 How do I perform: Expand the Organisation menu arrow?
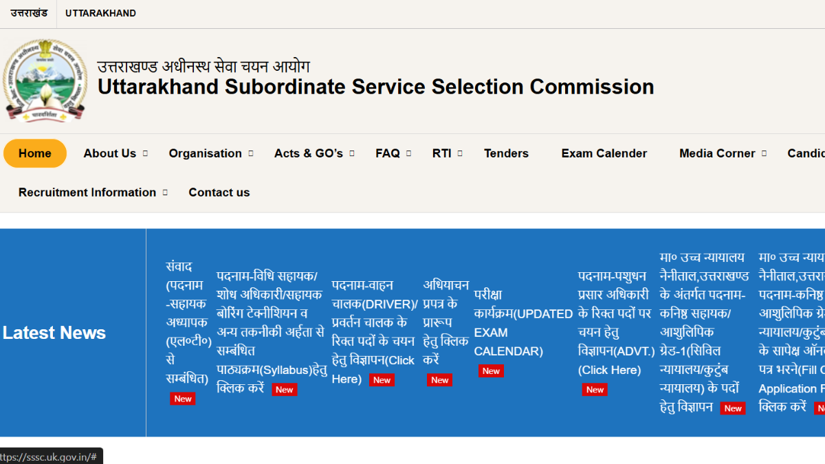pyautogui.click(x=251, y=153)
